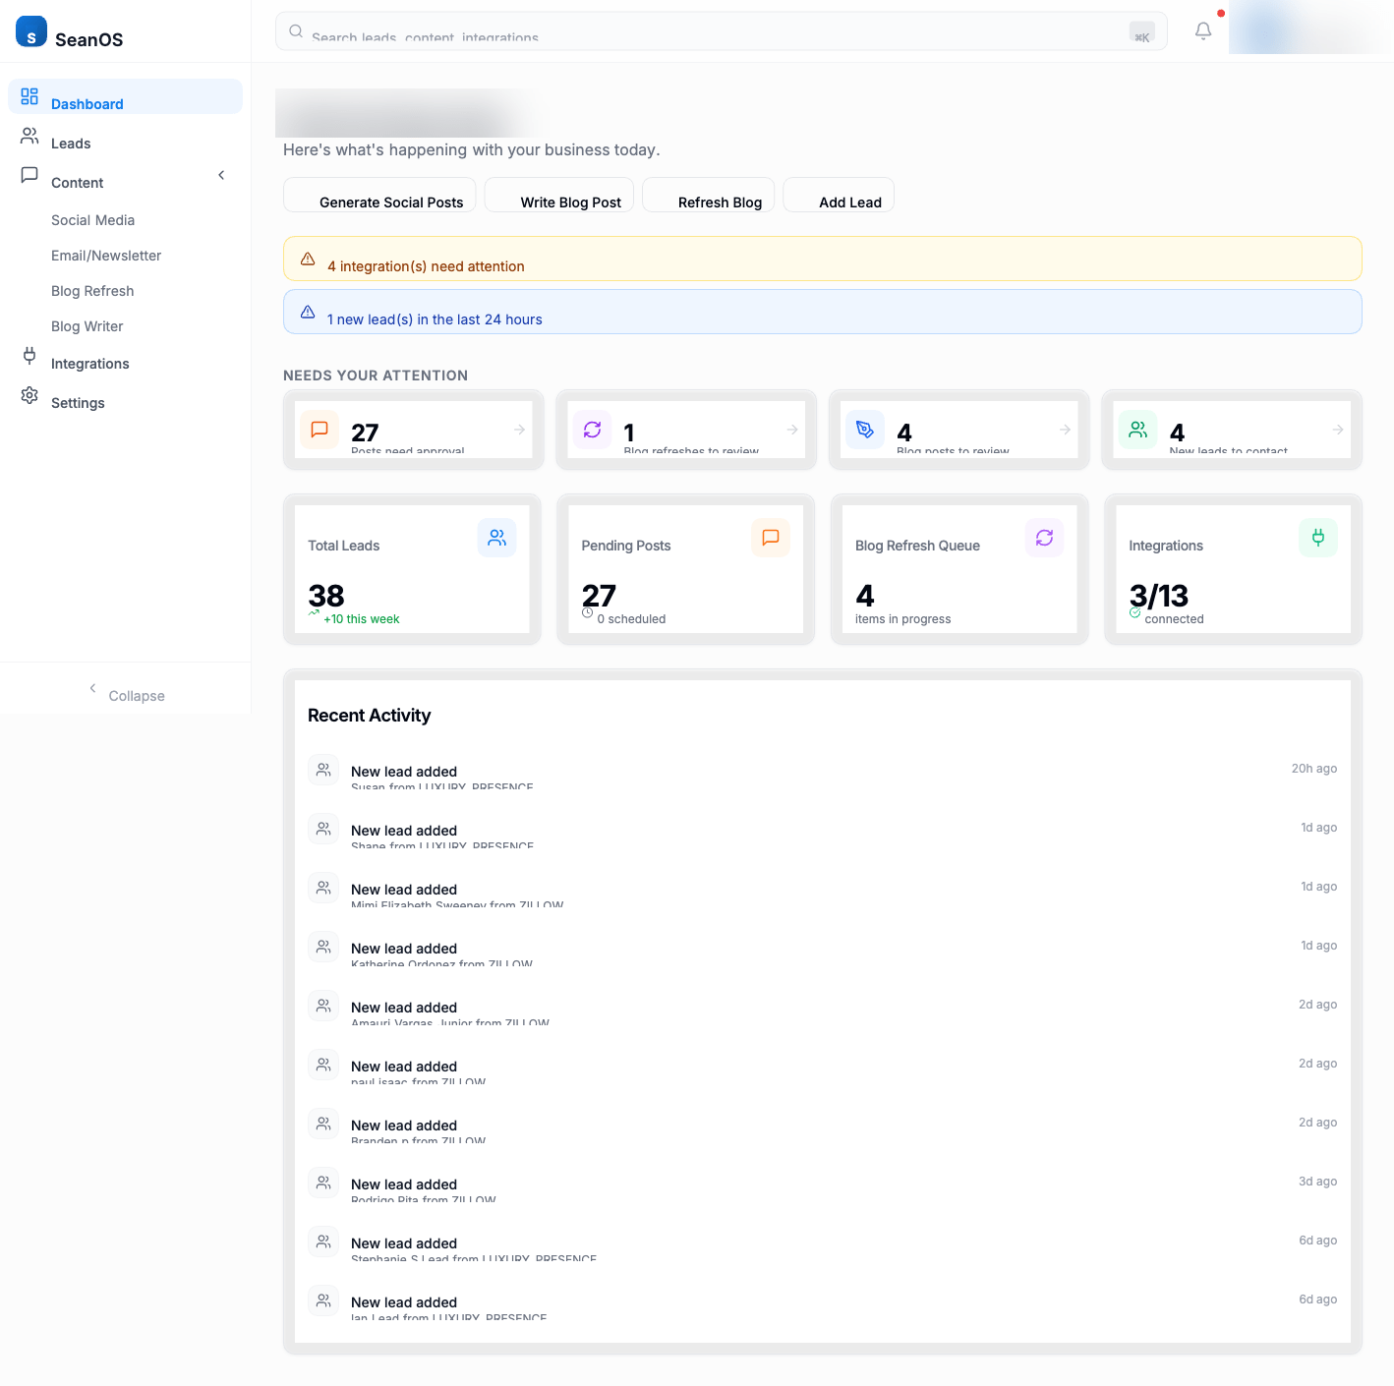Click the purple refresh icon on Blog Refresh Queue card

pos(1044,538)
